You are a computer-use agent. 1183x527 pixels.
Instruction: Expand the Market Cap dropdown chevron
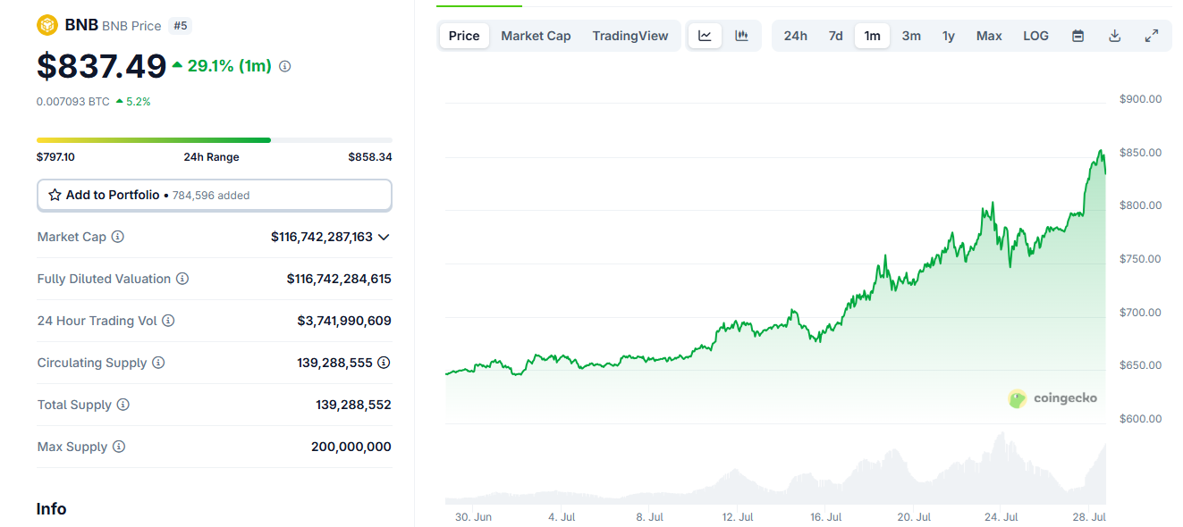[x=384, y=237]
